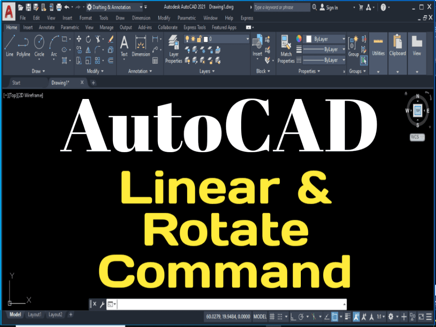The height and width of the screenshot is (327, 436).
Task: Expand the Draw panel
Action: [38, 71]
